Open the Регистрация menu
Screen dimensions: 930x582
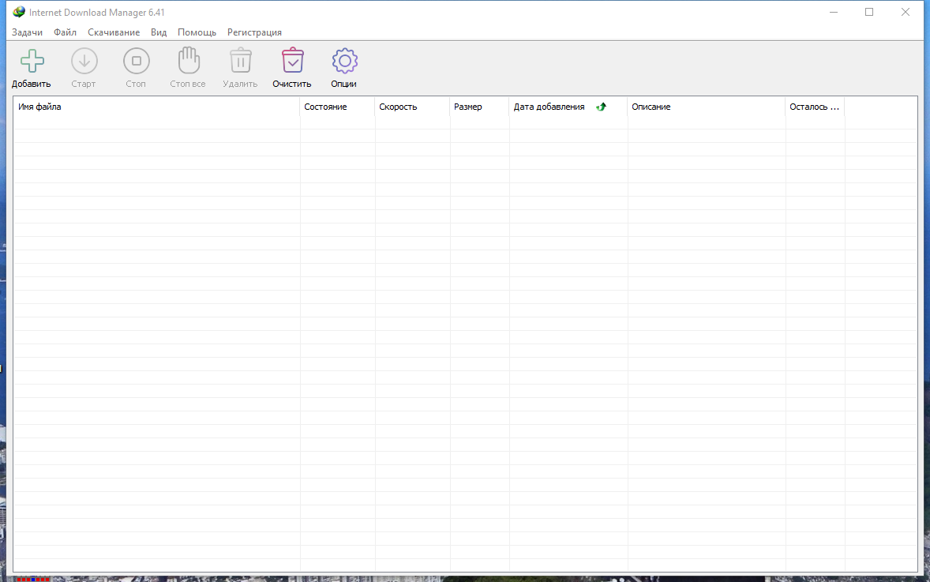(x=254, y=32)
